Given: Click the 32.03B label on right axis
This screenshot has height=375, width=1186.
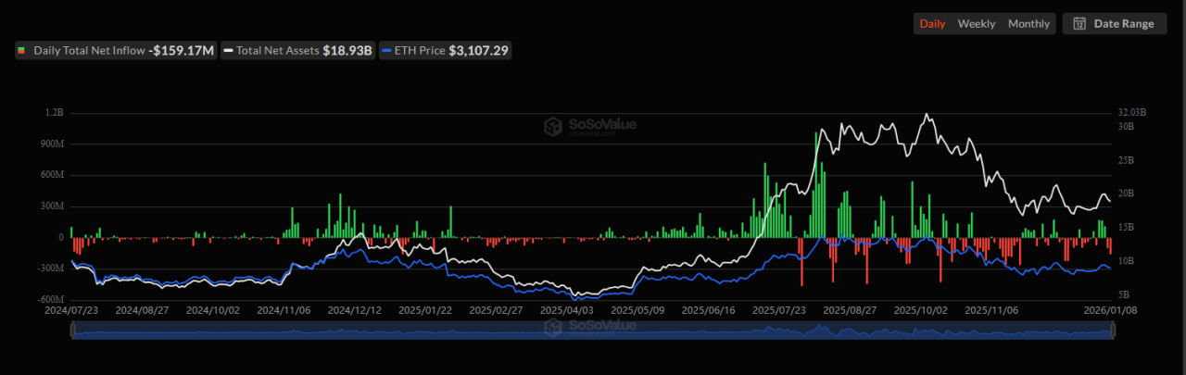Looking at the screenshot, I should (x=1130, y=112).
